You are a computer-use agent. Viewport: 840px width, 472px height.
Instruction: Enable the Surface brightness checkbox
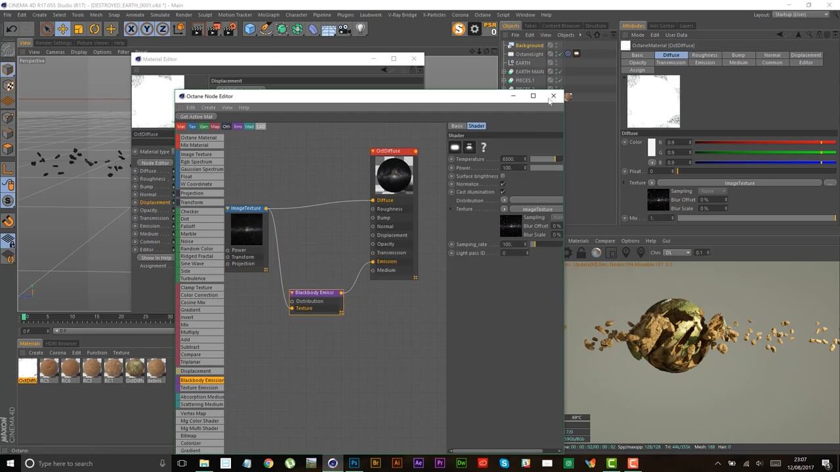503,176
